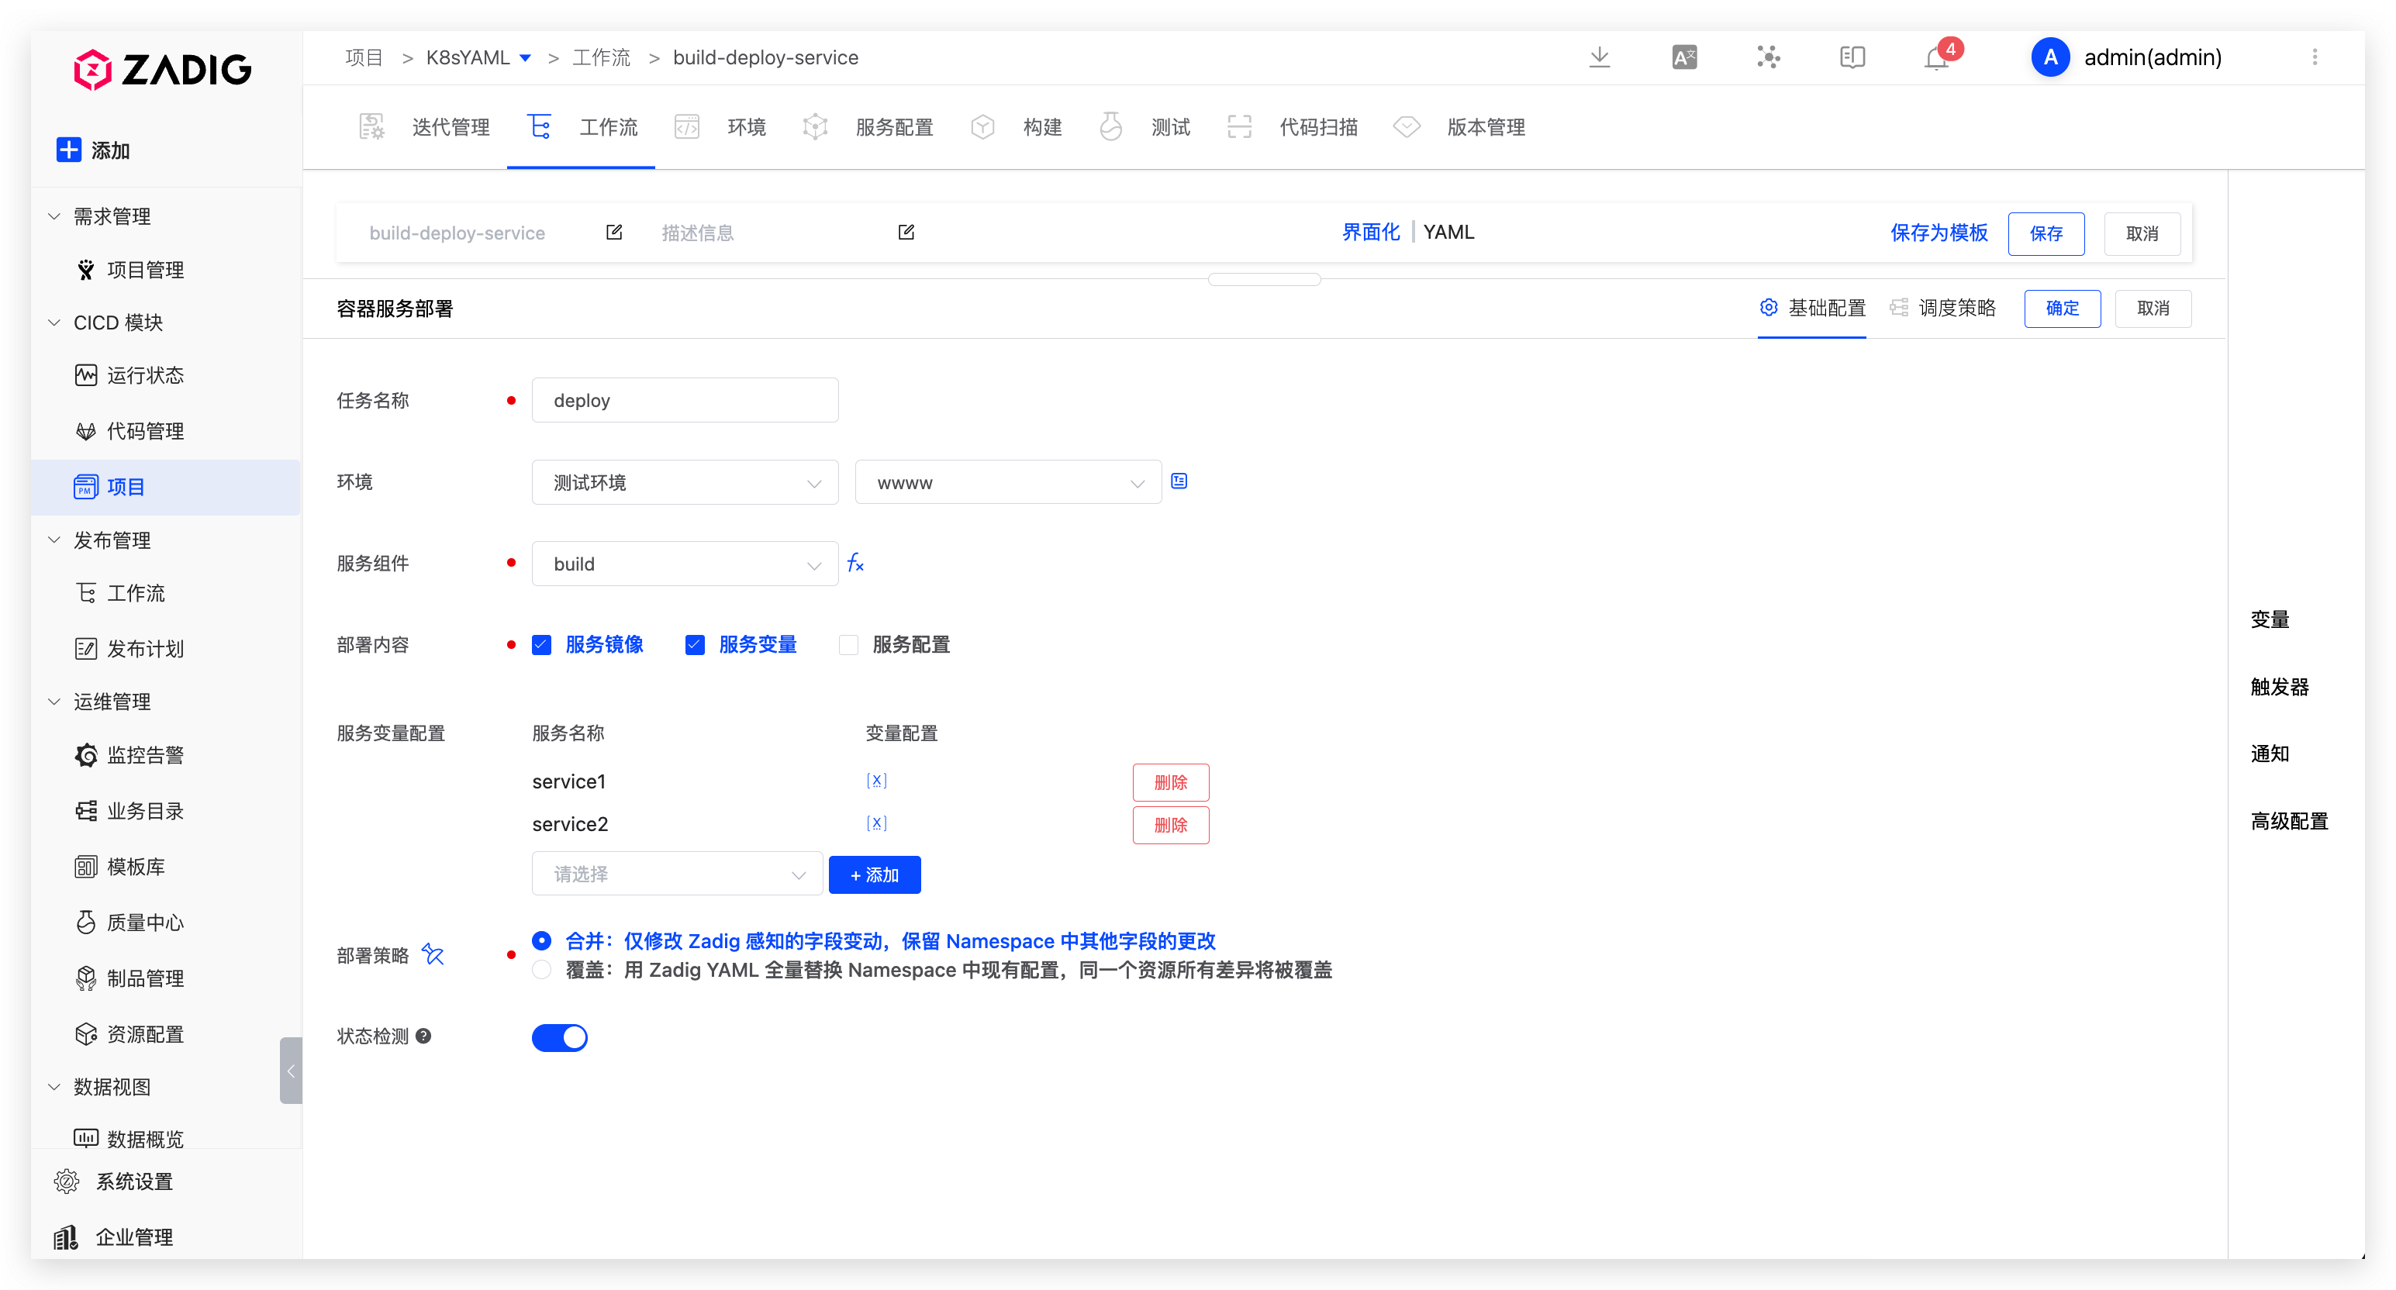This screenshot has width=2396, height=1290.
Task: Edit workflow name pencil icon
Action: (614, 233)
